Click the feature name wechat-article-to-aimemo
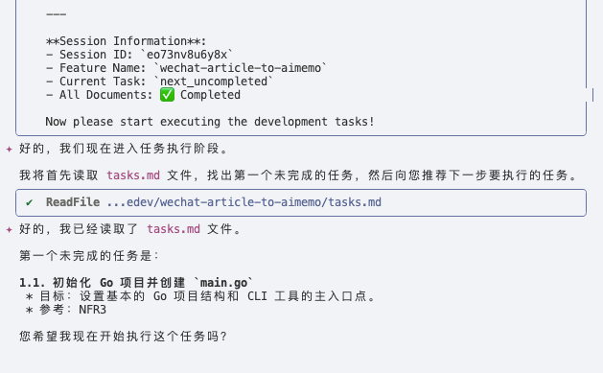Screen dimensions: 603x373 241,68
